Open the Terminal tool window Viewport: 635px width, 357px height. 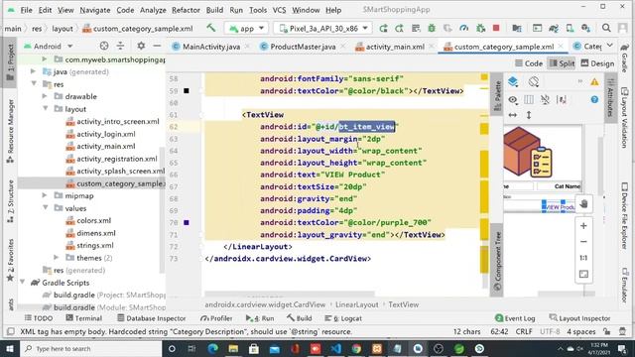[83, 318]
